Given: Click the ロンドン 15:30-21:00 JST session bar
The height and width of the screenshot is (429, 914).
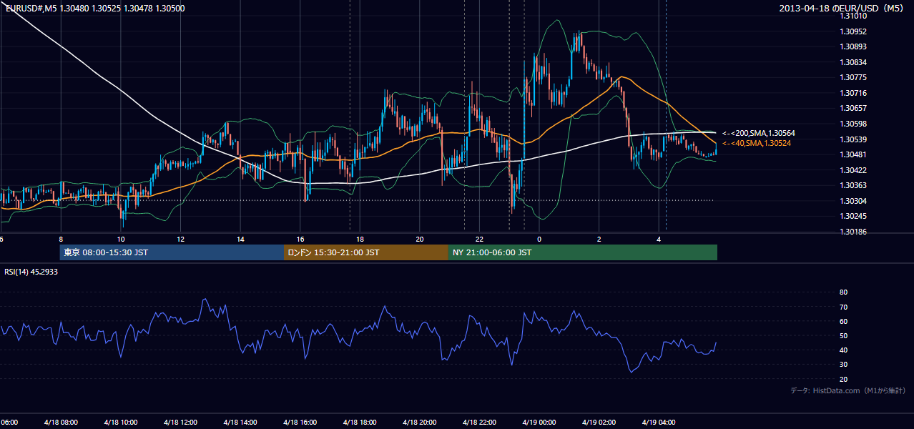Looking at the screenshot, I should click(366, 252).
